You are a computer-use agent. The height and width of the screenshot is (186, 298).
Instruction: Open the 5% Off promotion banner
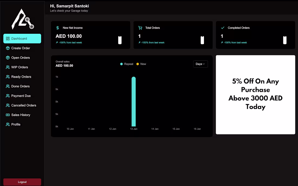[x=255, y=94]
